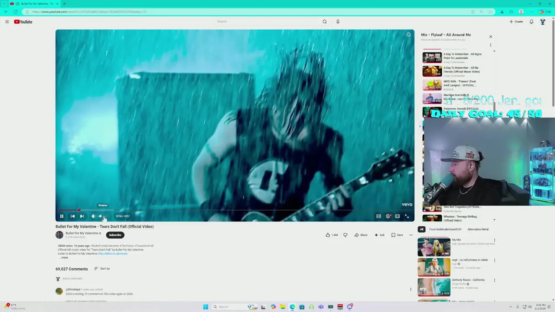
Task: Go back in the browser
Action: (6, 12)
